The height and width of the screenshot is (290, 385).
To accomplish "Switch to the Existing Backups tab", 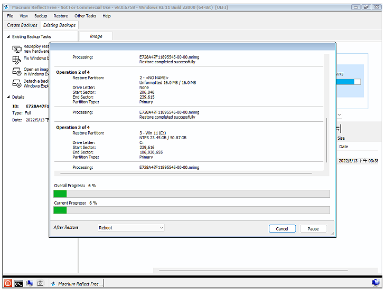I will [60, 25].
